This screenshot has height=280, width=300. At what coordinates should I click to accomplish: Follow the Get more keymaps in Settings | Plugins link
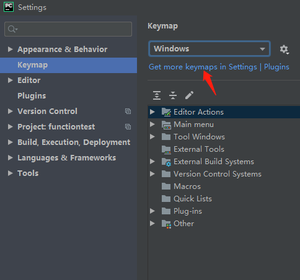click(219, 67)
